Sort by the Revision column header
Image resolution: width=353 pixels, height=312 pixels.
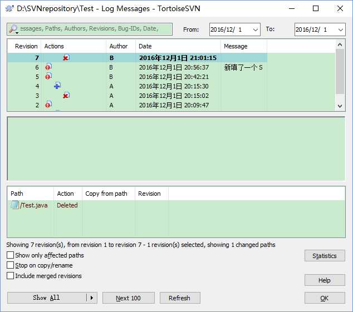tap(24, 46)
